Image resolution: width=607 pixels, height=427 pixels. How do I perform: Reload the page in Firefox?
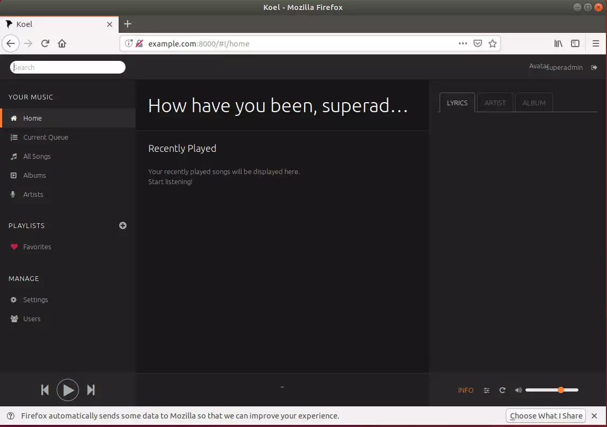[46, 43]
